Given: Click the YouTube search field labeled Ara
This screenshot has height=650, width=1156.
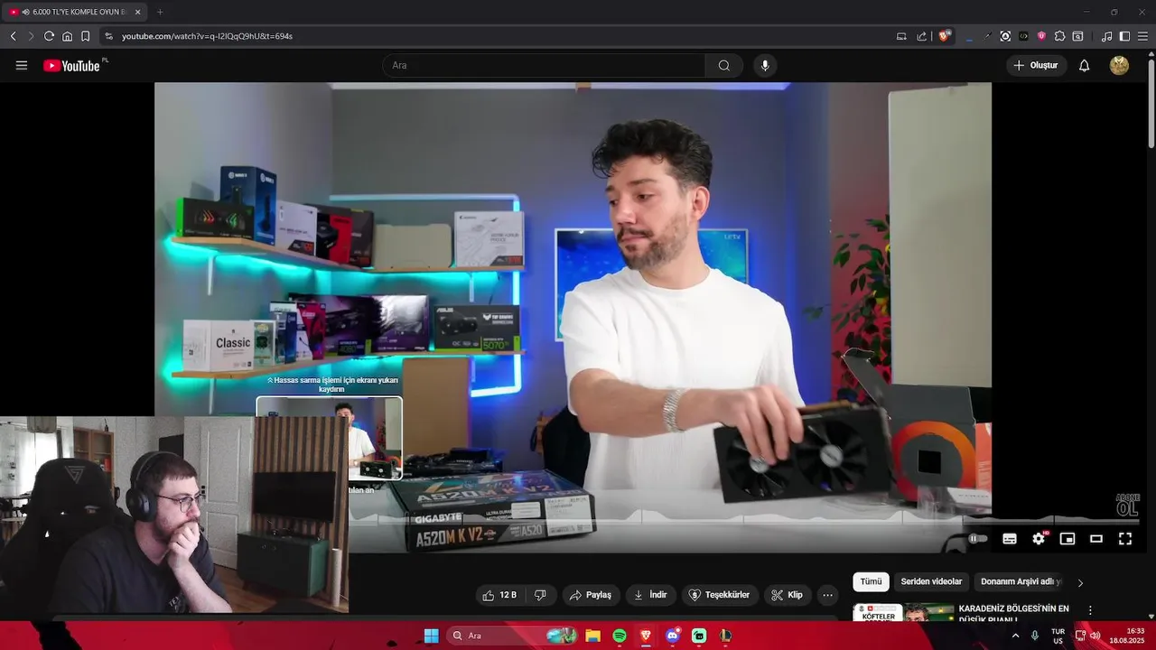Looking at the screenshot, I should coord(544,65).
